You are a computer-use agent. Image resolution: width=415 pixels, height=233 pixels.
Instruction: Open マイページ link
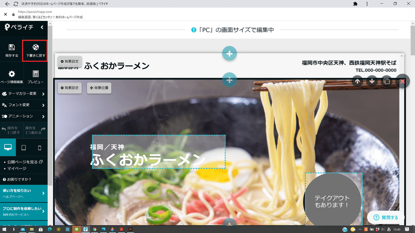click(17, 168)
